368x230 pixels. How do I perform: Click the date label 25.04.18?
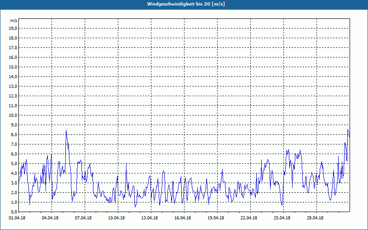pos(282,218)
